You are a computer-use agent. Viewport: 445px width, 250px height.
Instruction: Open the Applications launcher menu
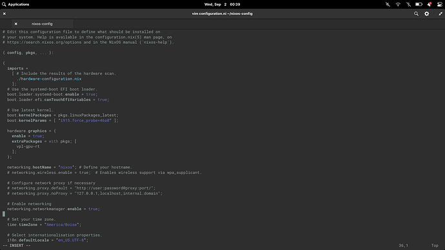tap(15, 5)
